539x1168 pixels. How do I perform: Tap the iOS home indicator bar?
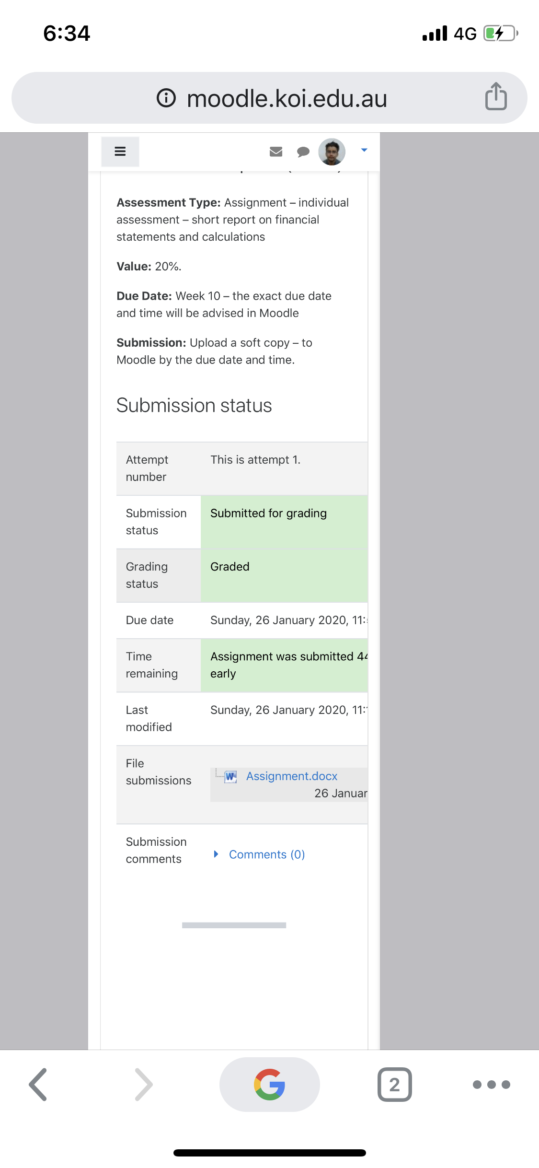pos(270,1153)
